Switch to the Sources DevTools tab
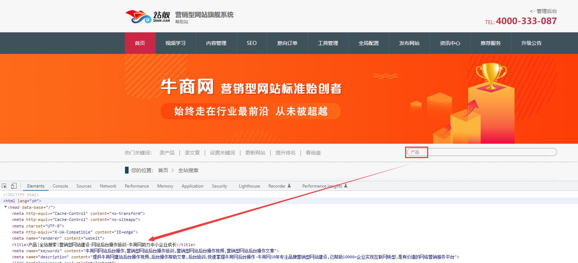The image size is (578, 263). click(84, 186)
